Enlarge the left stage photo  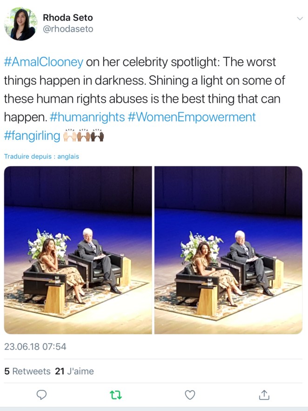click(x=78, y=250)
